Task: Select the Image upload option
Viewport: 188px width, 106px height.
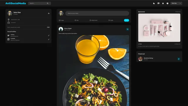Action: pyautogui.click(x=61, y=20)
